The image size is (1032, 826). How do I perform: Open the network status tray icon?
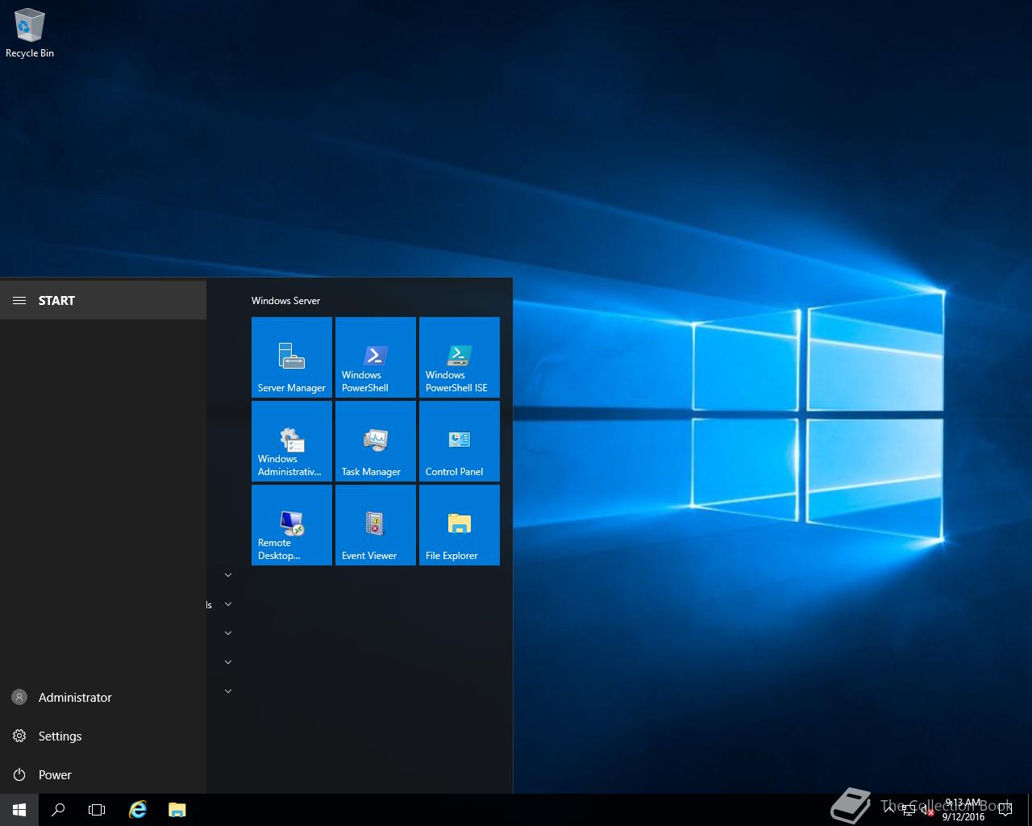point(909,810)
